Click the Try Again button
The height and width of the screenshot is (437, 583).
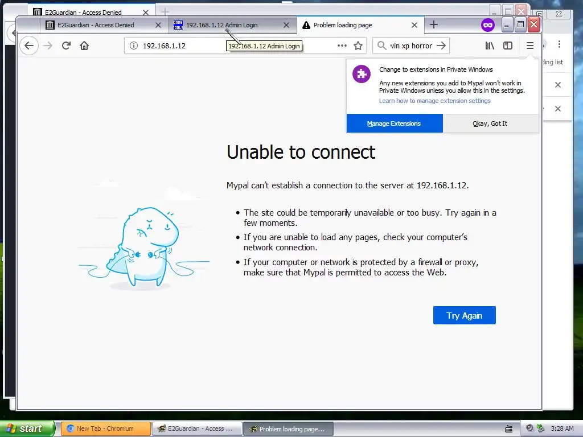465,315
